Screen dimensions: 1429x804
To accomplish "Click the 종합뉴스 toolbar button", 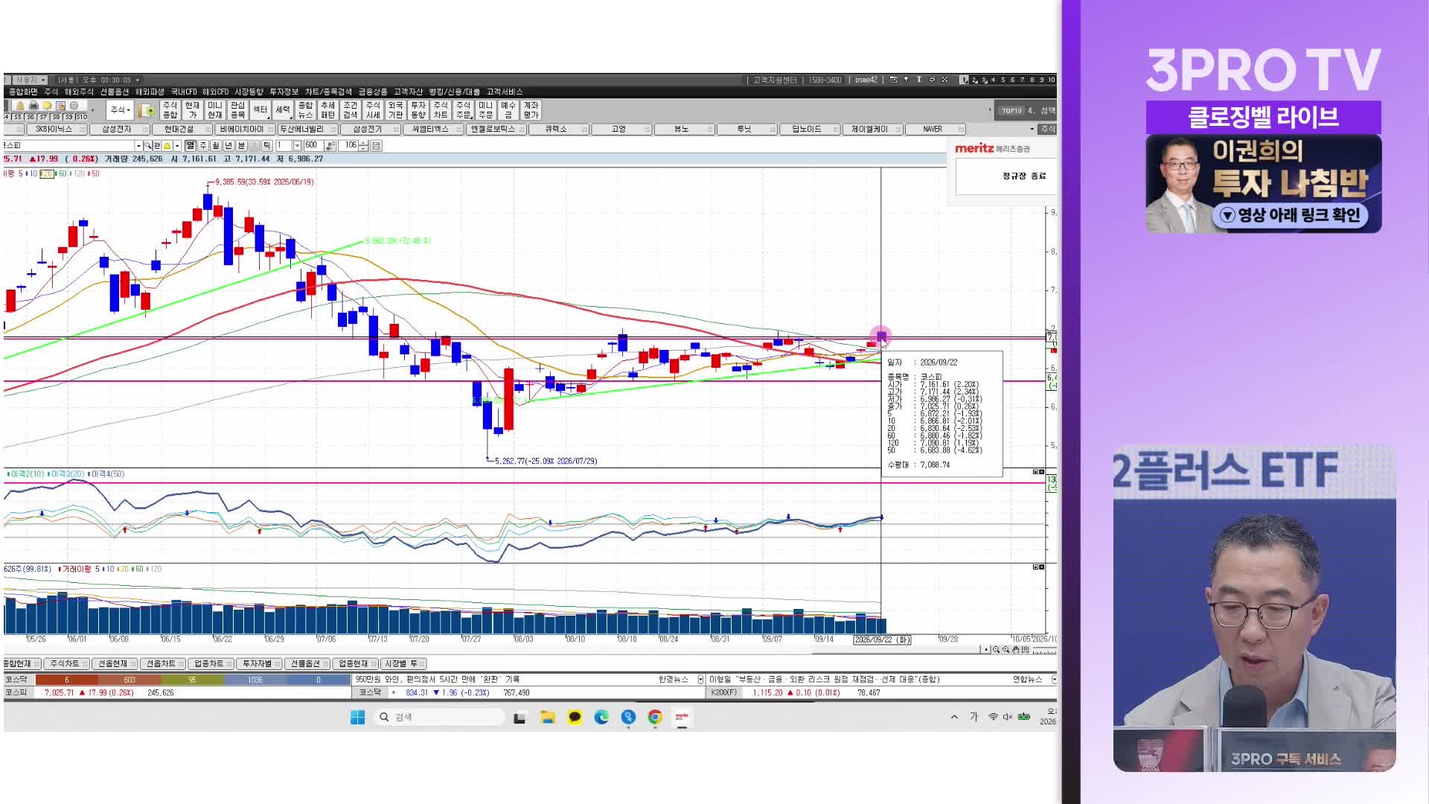I will [305, 110].
